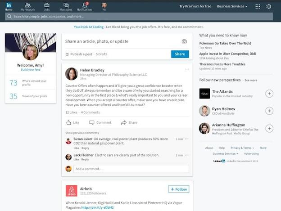This screenshot has width=281, height=211.
Task: Expand the footer Business Services dropdown
Action: [226, 153]
